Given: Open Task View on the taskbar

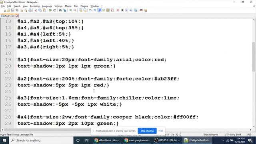Looking at the screenshot, I should [87, 140].
